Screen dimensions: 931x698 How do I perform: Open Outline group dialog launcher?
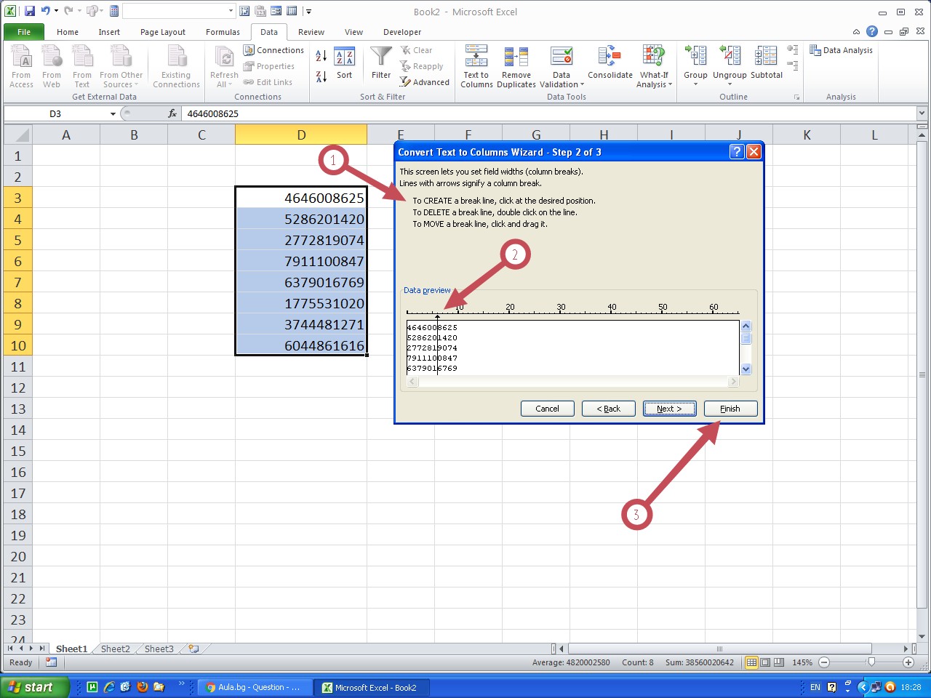click(796, 97)
